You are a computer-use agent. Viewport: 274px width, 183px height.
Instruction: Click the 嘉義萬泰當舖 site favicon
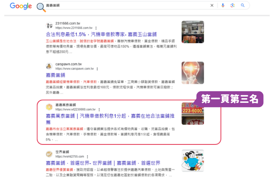[x=49, y=107]
